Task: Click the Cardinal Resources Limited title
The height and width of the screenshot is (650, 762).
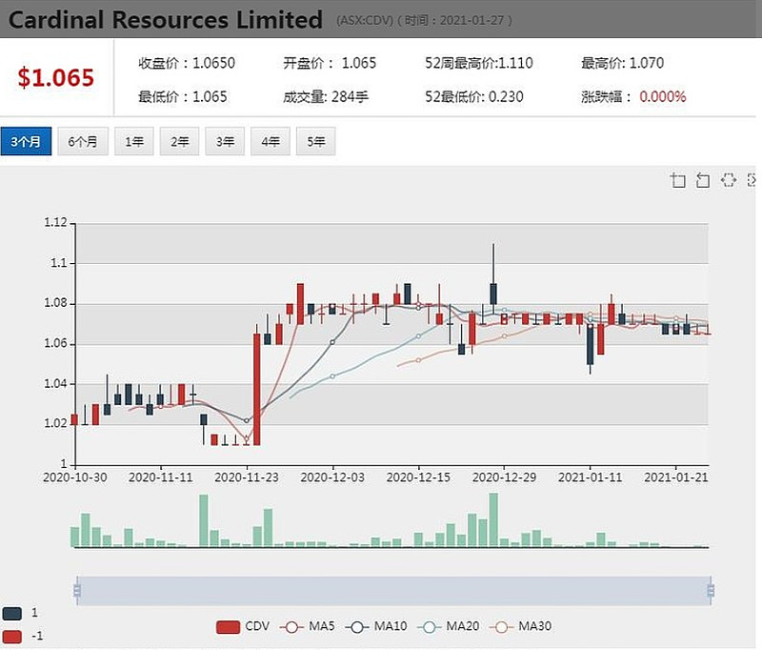Action: 165,20
